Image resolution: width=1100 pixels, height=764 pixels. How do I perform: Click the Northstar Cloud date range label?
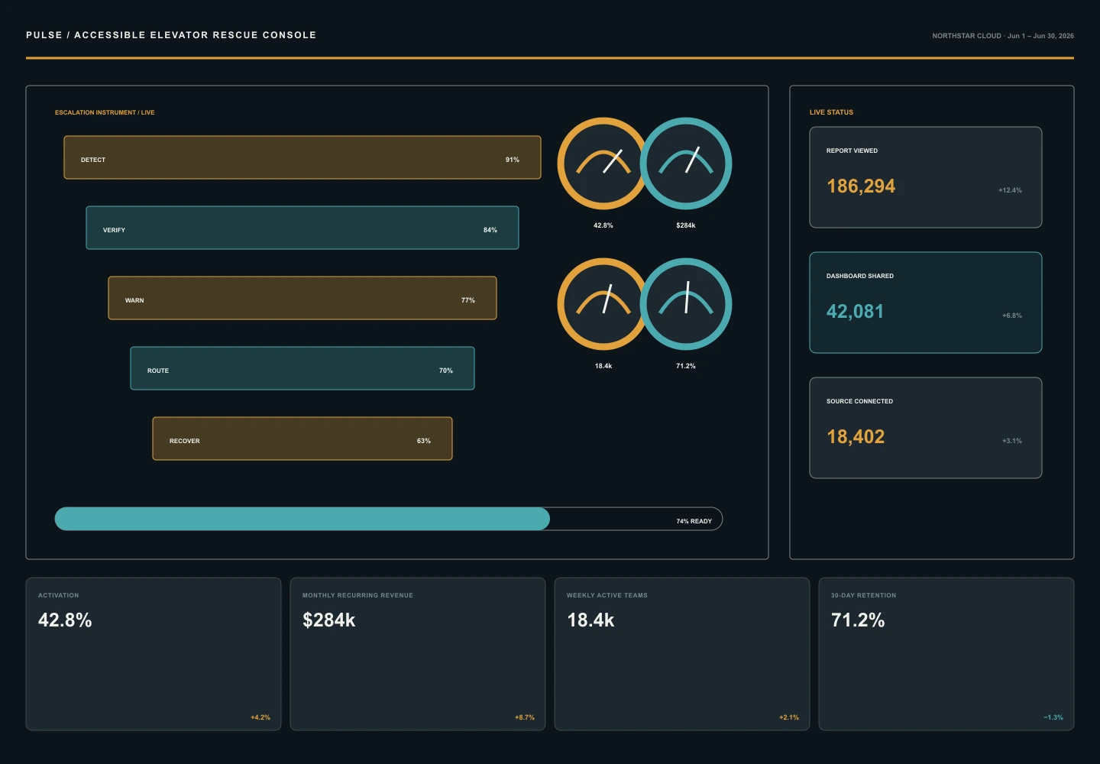1003,36
